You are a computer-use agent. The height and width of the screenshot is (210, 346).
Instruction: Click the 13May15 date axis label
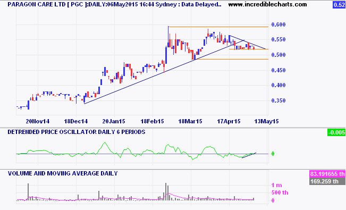coord(266,121)
